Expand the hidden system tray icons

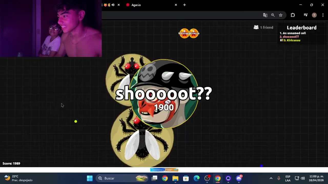point(271,178)
